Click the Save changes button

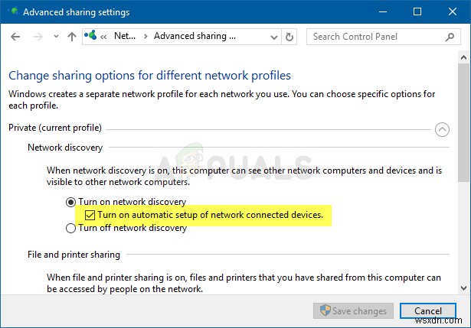click(x=354, y=311)
